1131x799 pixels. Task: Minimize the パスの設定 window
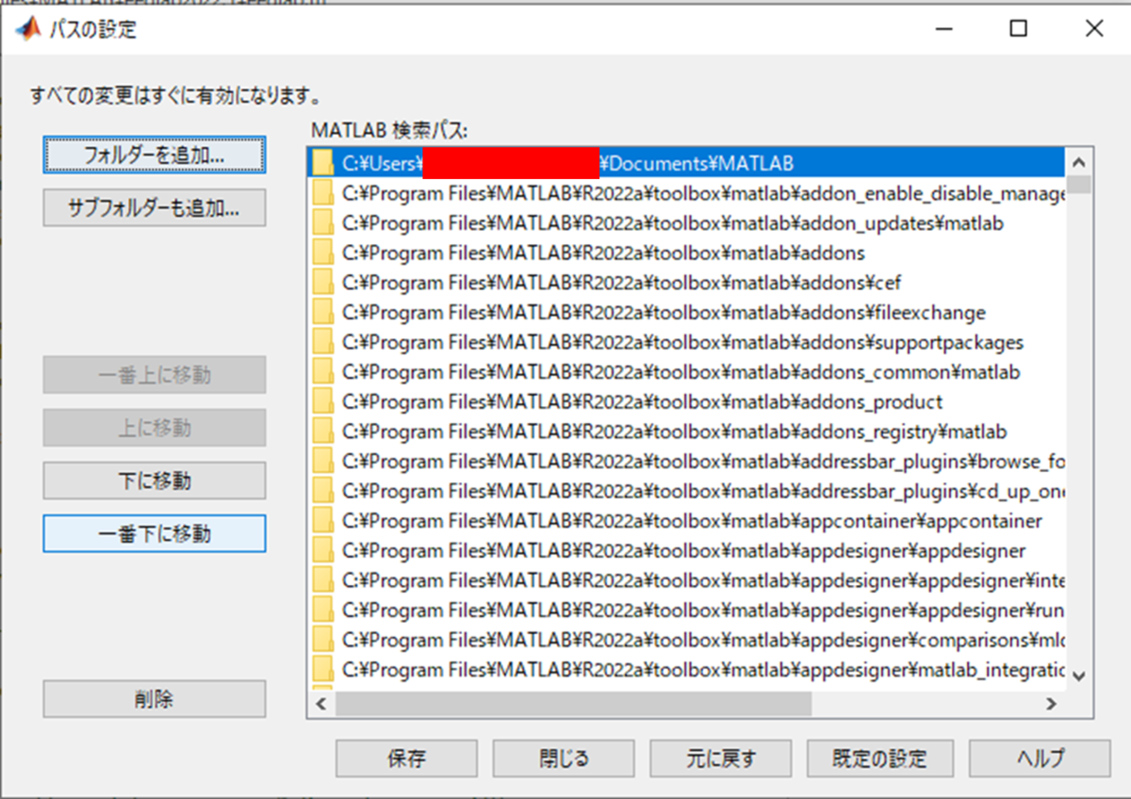(943, 28)
